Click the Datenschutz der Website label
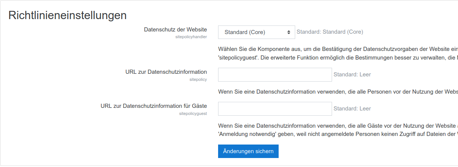 175,29
